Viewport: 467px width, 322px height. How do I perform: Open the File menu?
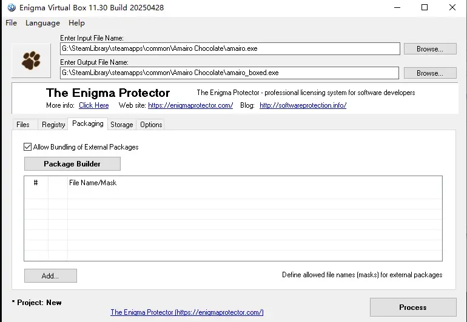tap(12, 23)
